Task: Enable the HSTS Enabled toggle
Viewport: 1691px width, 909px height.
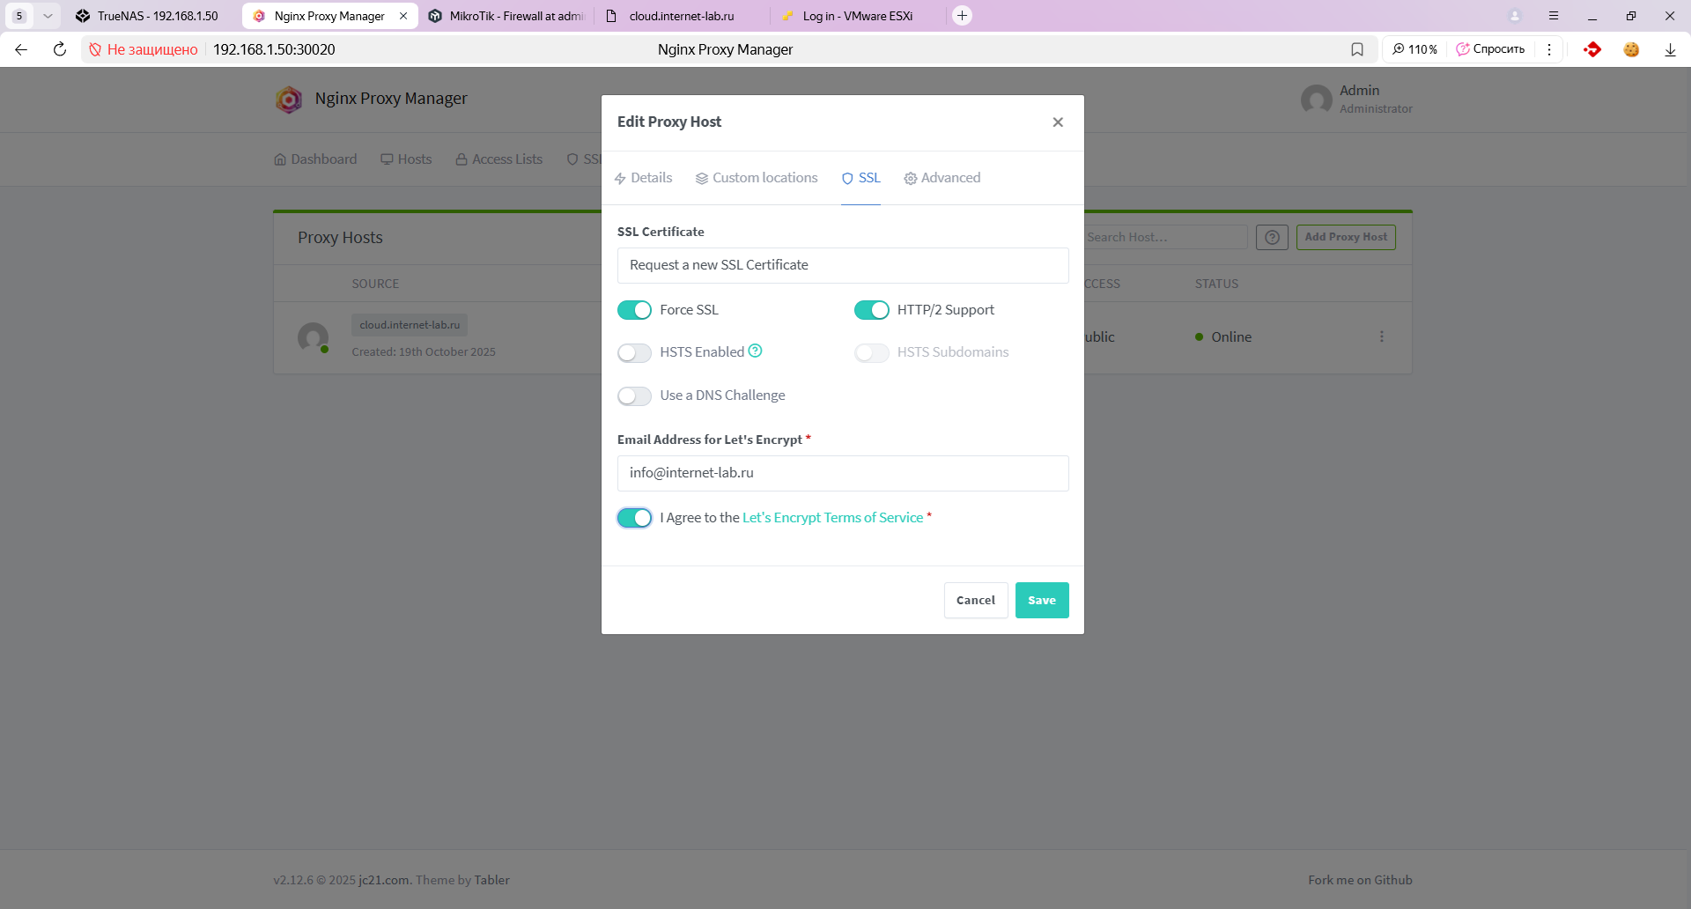Action: click(x=634, y=352)
